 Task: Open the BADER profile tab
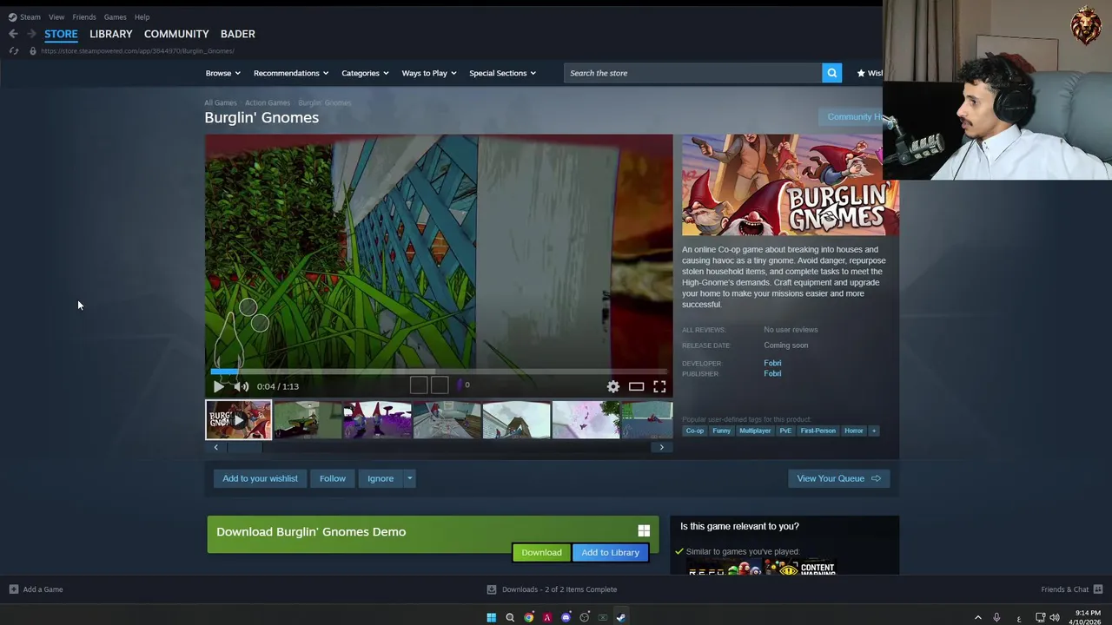(x=238, y=34)
